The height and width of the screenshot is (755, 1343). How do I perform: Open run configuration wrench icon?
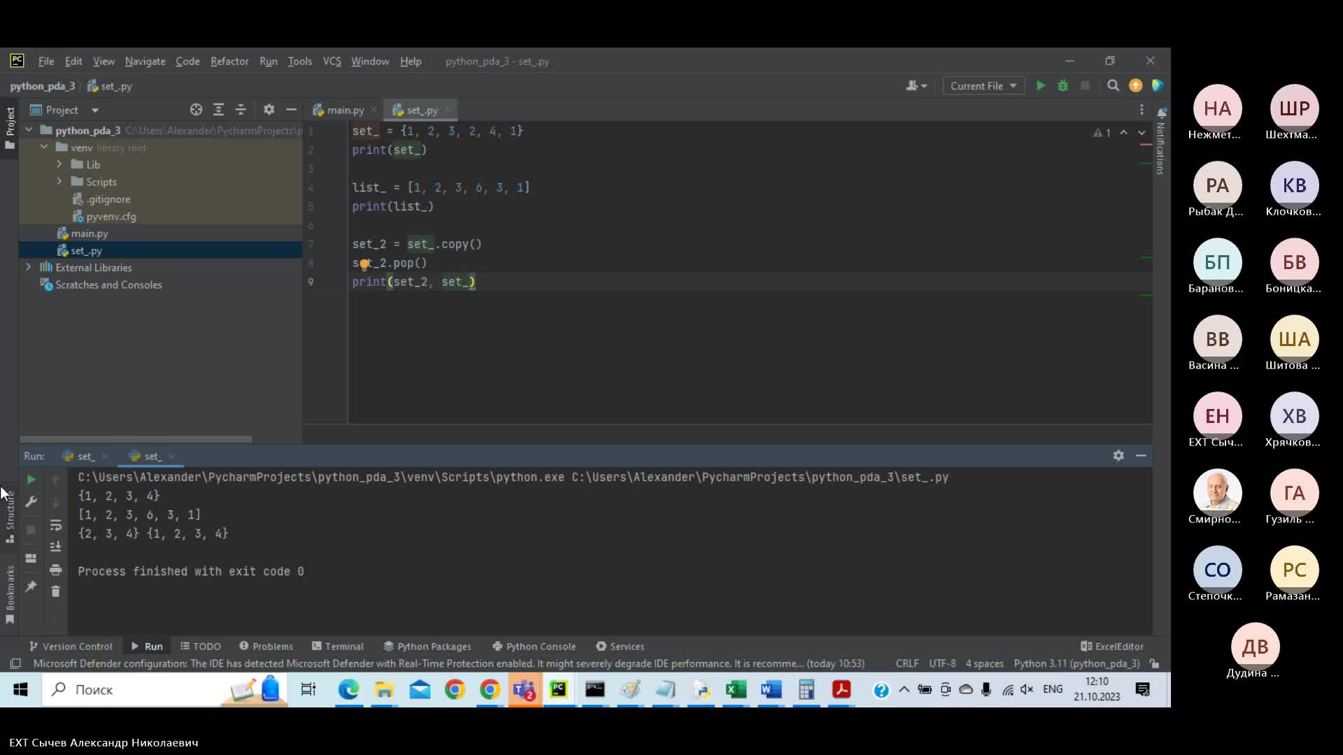coord(31,502)
